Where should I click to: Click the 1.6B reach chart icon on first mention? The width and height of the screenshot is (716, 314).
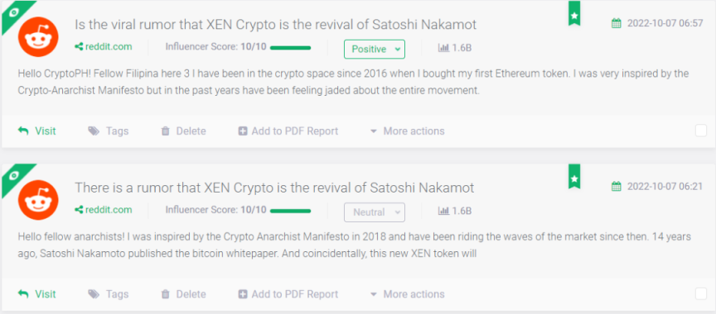pyautogui.click(x=443, y=47)
